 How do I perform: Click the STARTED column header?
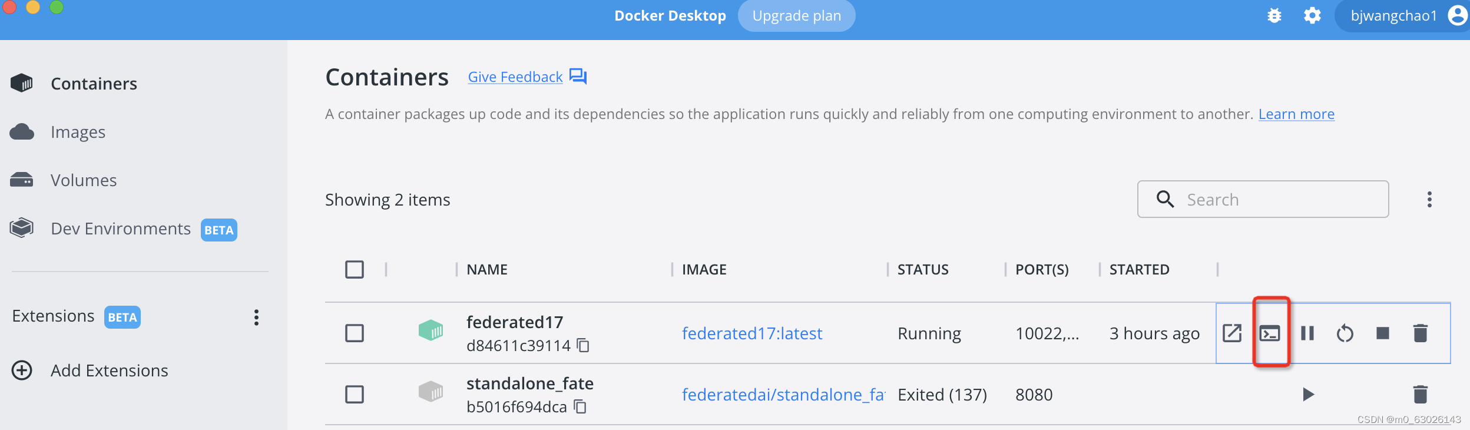point(1140,270)
